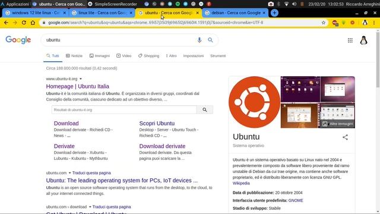The image size is (380, 214).
Task: Click the Google logo
Action: pyautogui.click(x=18, y=40)
